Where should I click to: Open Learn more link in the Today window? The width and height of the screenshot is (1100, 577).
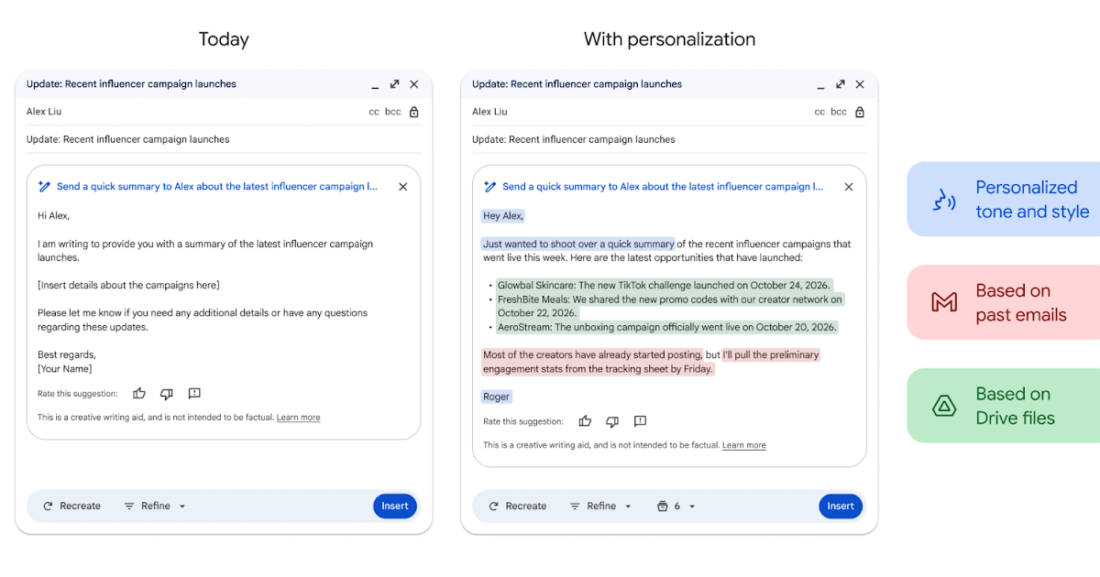pyautogui.click(x=299, y=418)
